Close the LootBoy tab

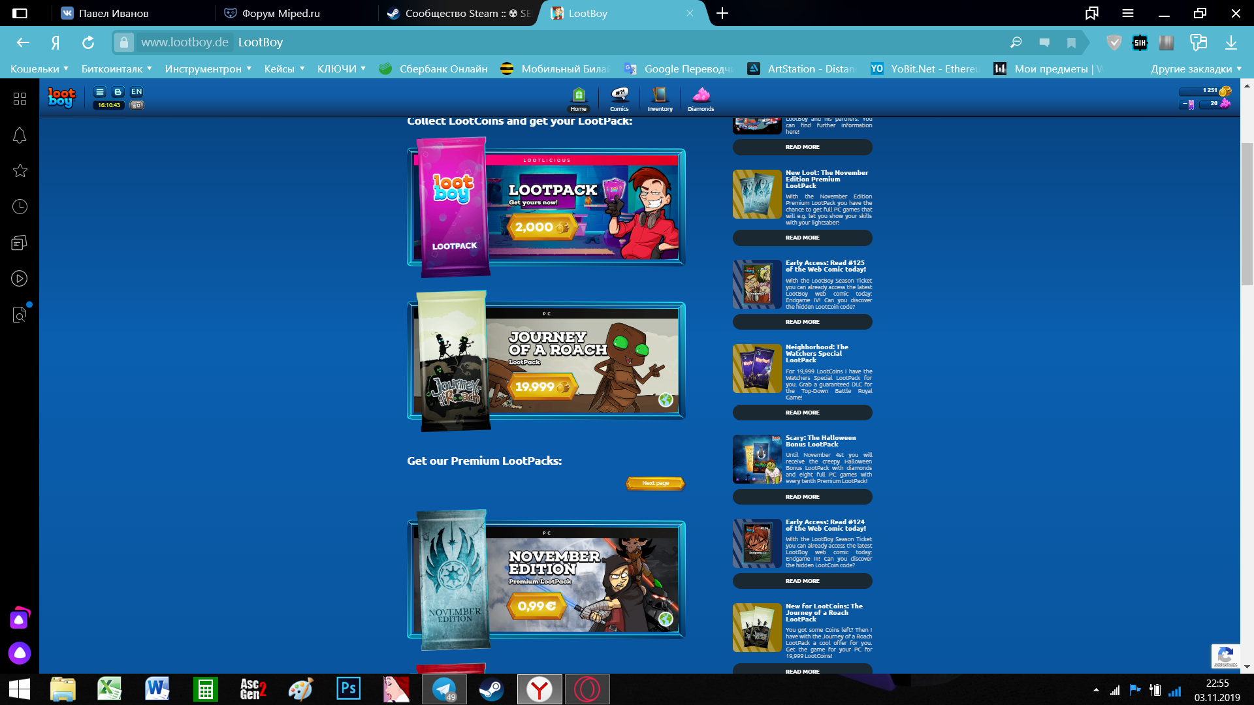(x=690, y=13)
